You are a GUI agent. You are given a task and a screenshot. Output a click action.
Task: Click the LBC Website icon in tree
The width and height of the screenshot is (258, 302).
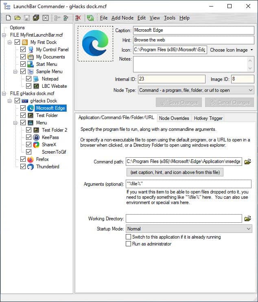(x=36, y=86)
